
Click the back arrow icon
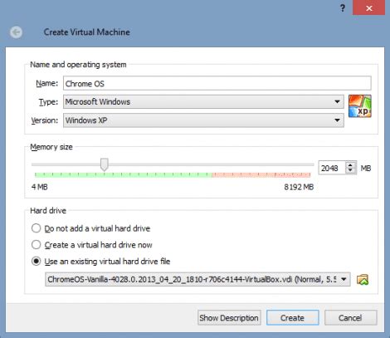pos(16,32)
